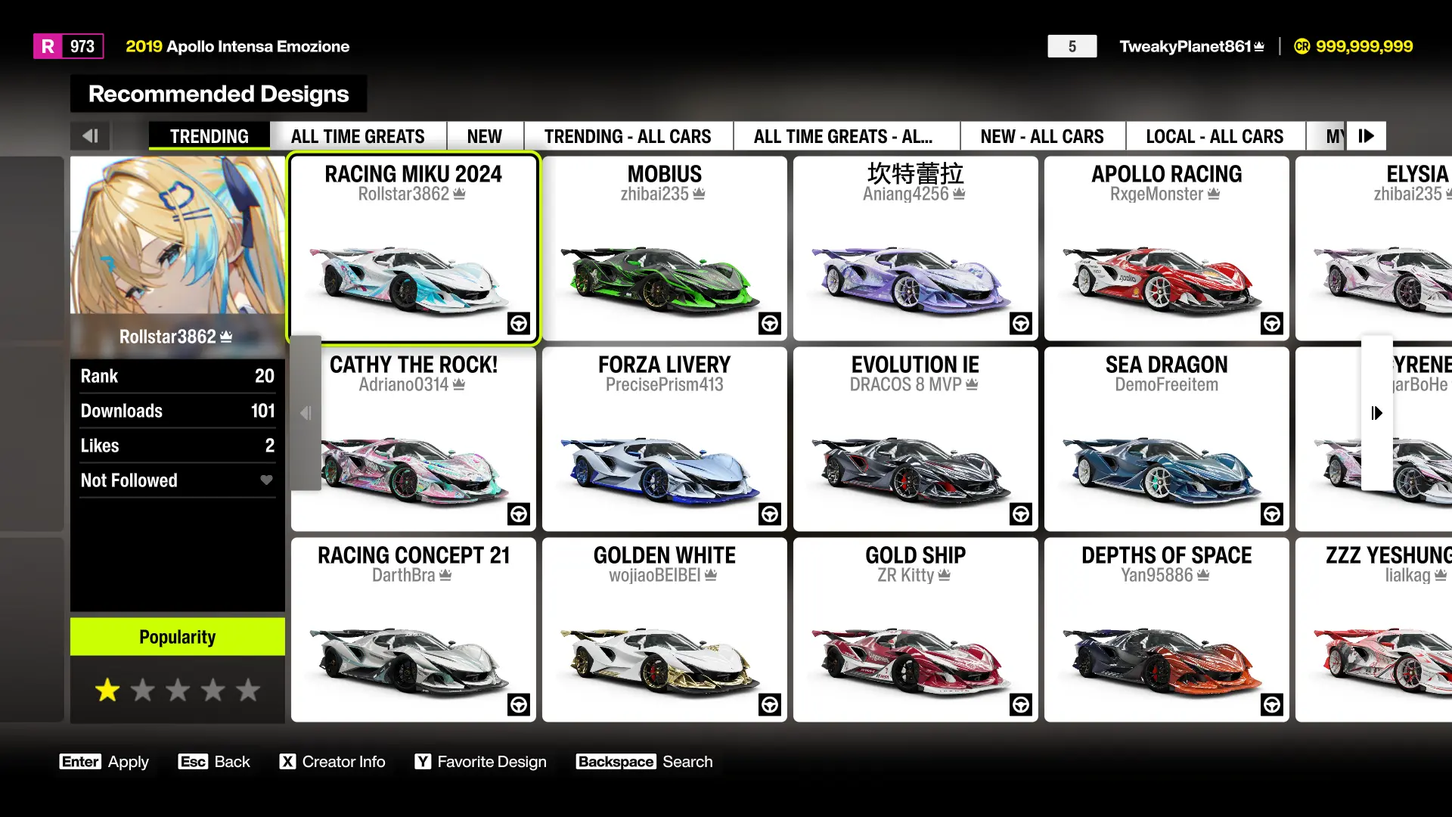Click Enter Apply button
Screen dimensions: 1452x817
pyautogui.click(x=104, y=762)
